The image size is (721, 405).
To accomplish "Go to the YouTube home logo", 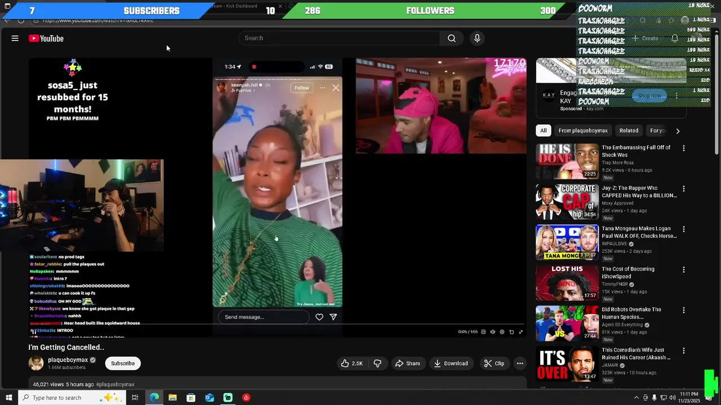I will [46, 38].
